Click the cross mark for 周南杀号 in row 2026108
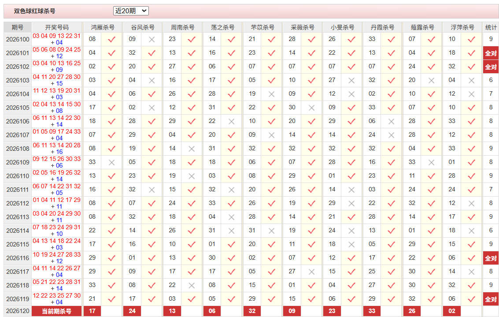499x317 pixels. click(x=192, y=149)
